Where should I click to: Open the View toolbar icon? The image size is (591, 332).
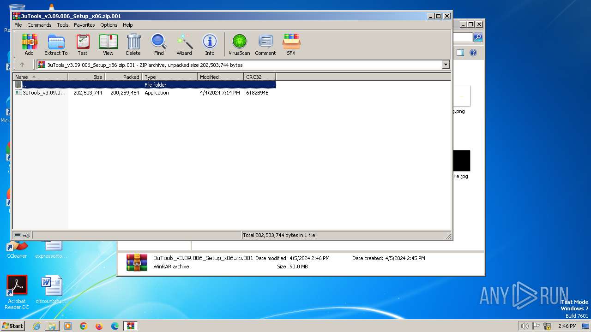(108, 45)
